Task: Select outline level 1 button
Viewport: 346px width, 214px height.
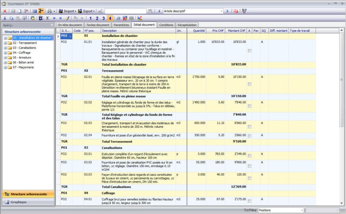Action: point(91,18)
